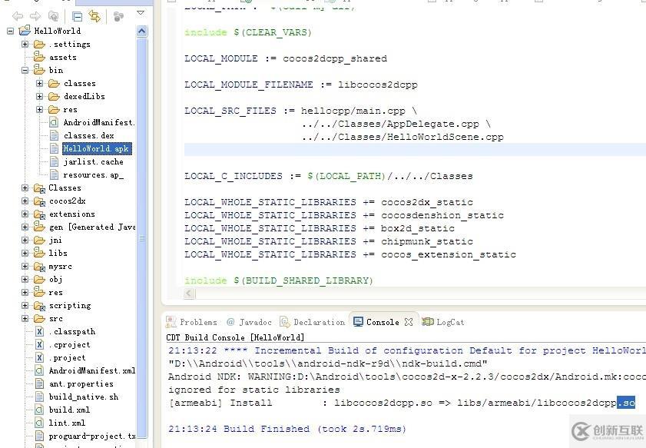Select the .project file icon
The height and width of the screenshot is (448, 646).
[39, 357]
